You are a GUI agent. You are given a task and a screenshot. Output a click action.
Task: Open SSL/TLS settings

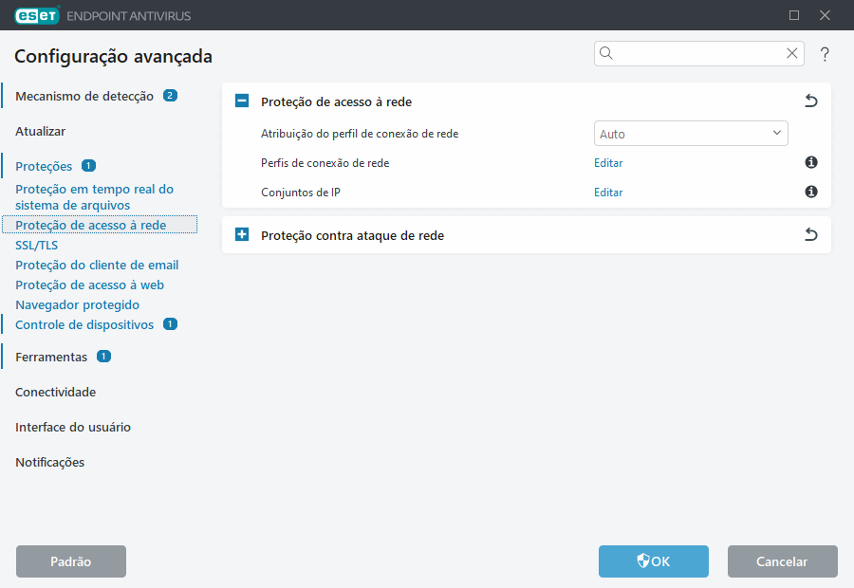[x=36, y=245]
